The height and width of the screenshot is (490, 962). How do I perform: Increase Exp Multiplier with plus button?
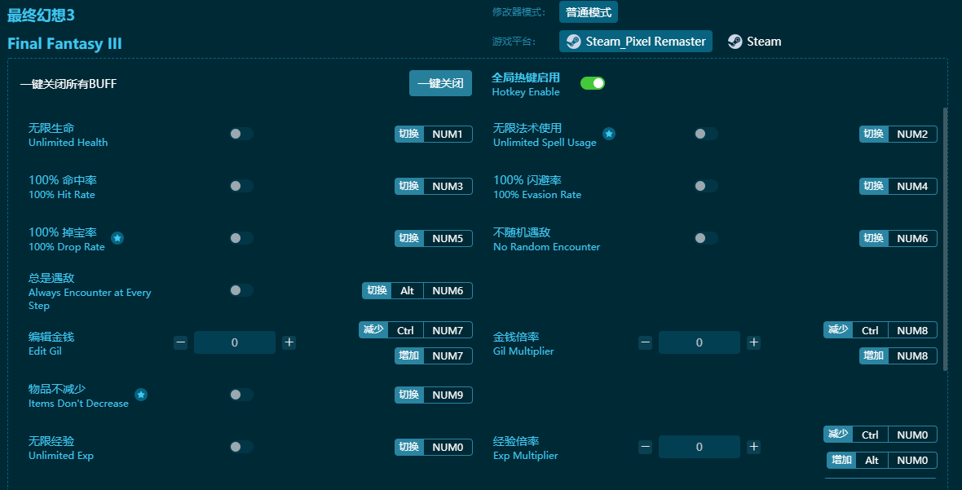pos(753,447)
